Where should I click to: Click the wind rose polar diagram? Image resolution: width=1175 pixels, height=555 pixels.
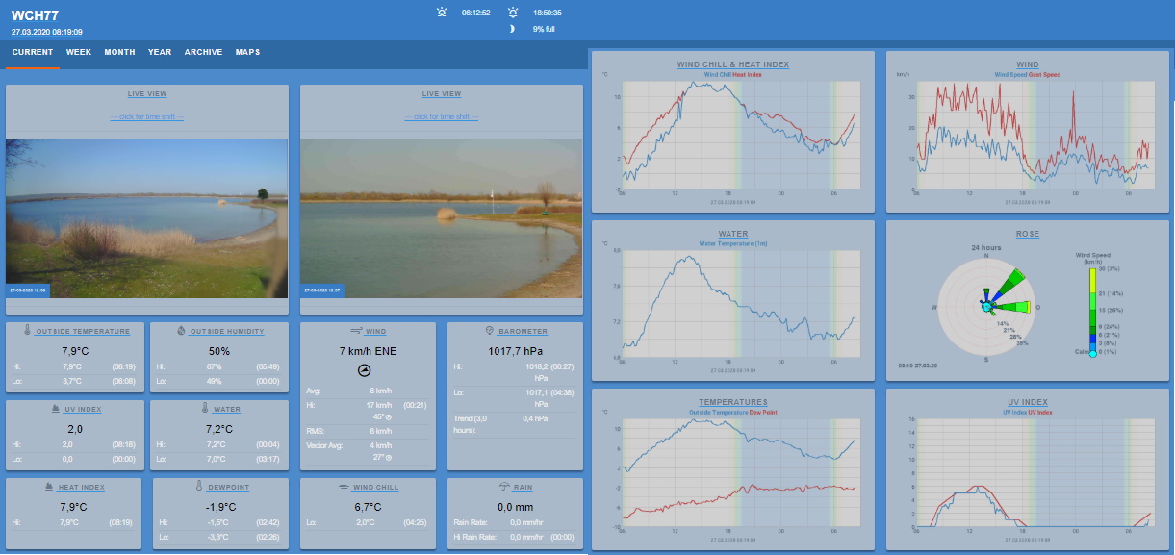point(985,306)
